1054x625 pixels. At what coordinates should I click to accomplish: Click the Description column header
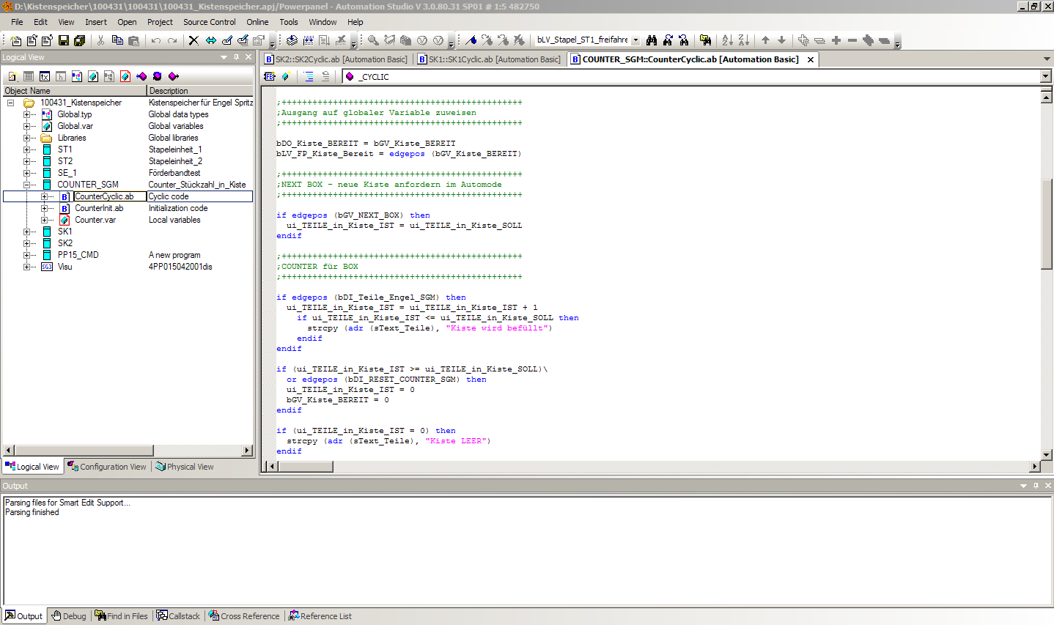(x=200, y=91)
